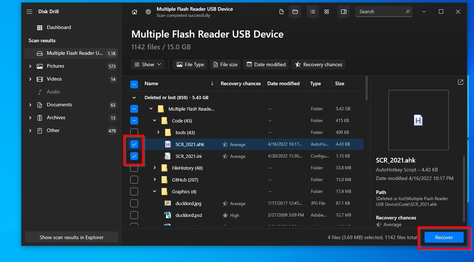Click the FileHistory folder icon
474x262 pixels.
(x=164, y=168)
